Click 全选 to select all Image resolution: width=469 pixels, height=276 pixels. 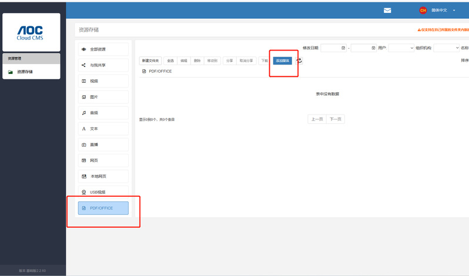click(x=170, y=60)
